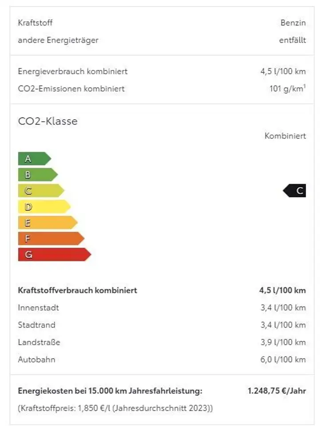The width and height of the screenshot is (321, 426).
Task: Click the black C rating marker
Action: [296, 191]
